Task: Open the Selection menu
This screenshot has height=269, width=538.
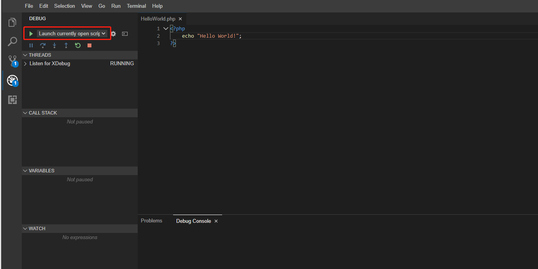Action: (65, 6)
